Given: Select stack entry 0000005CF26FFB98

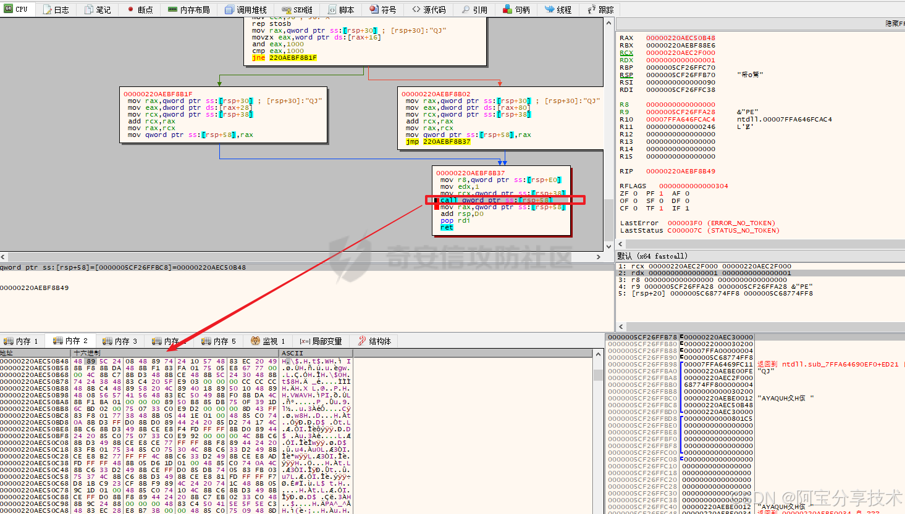Looking at the screenshot, I should click(642, 364).
